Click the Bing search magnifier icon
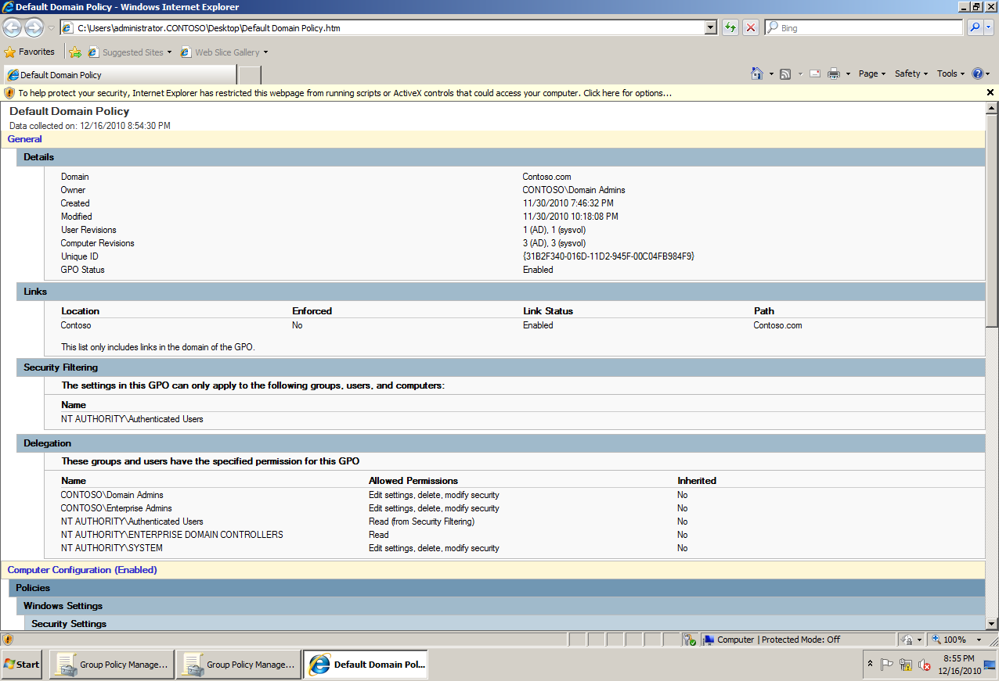Screen dimensions: 999x681 [x=976, y=27]
